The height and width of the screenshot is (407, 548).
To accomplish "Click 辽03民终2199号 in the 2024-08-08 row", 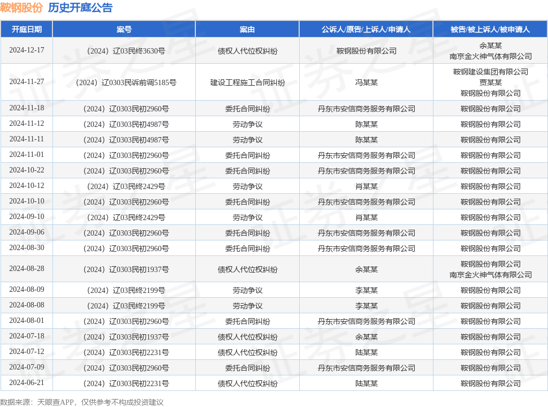I will 126,306.
